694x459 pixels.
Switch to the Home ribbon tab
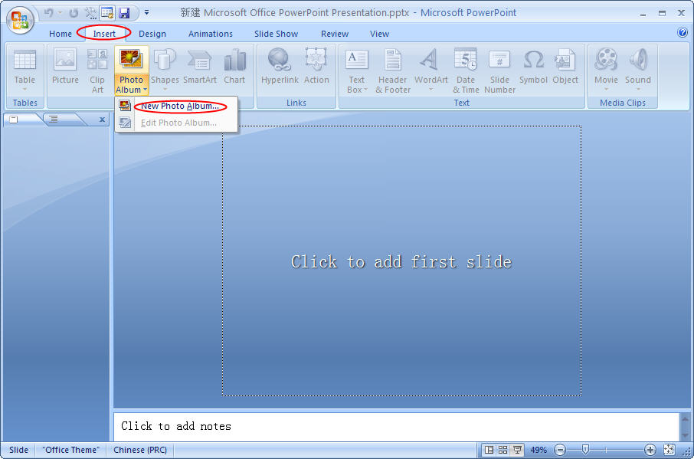point(61,34)
